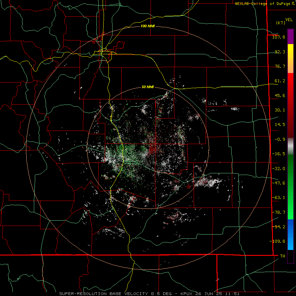This screenshot has height=296, width=296.
Task: Click the 14.5 velocity scale value
Action: [x=280, y=125]
